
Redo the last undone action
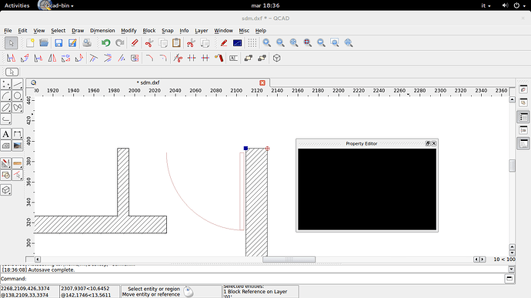point(119,43)
